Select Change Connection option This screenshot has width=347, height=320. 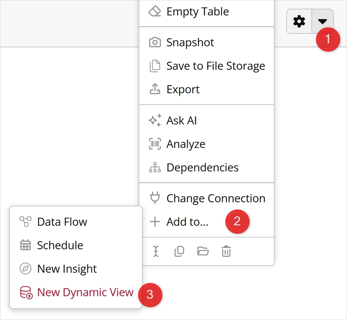(x=206, y=198)
